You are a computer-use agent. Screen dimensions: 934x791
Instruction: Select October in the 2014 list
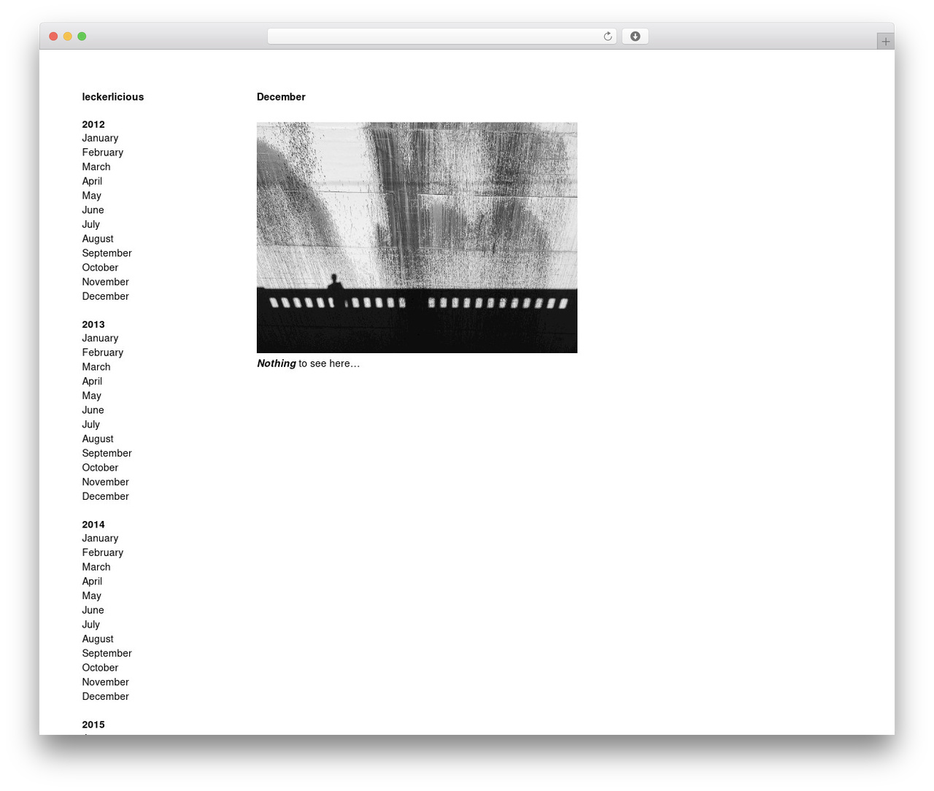tap(100, 668)
